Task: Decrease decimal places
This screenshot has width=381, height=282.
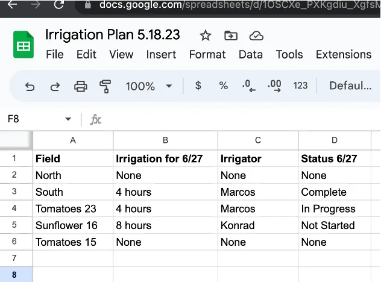Action: 248,86
